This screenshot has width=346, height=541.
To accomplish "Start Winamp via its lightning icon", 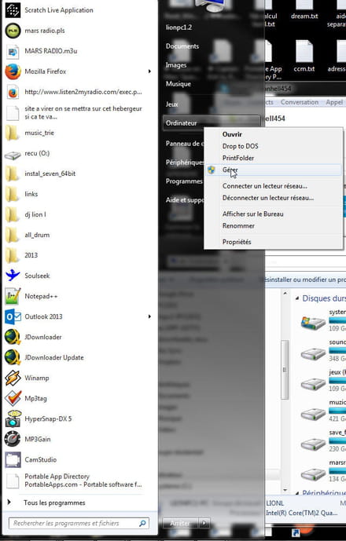I will coord(13,378).
